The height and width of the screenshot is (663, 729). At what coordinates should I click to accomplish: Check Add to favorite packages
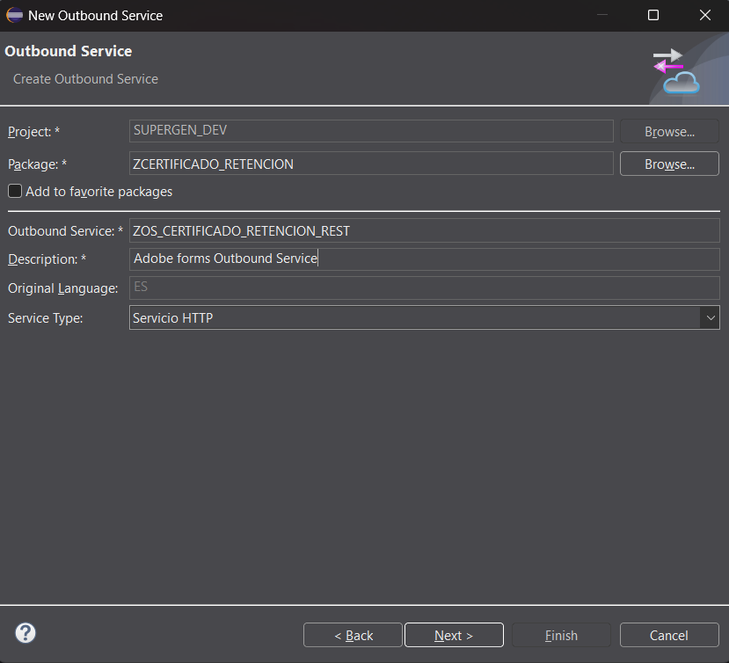pos(14,192)
